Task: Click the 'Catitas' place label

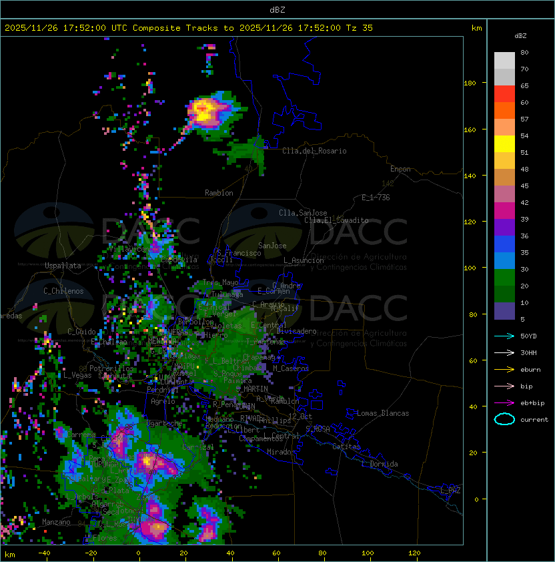Action: 346,447
